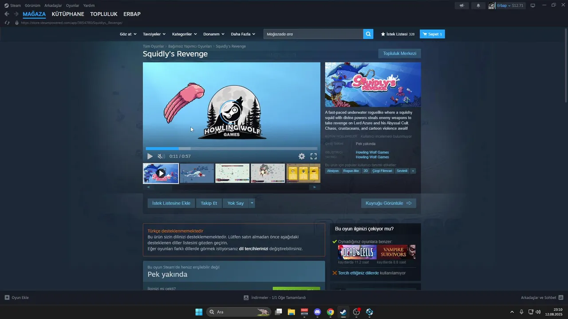The width and height of the screenshot is (568, 319).
Task: Open the dil tercihlerinizi link
Action: 253,249
